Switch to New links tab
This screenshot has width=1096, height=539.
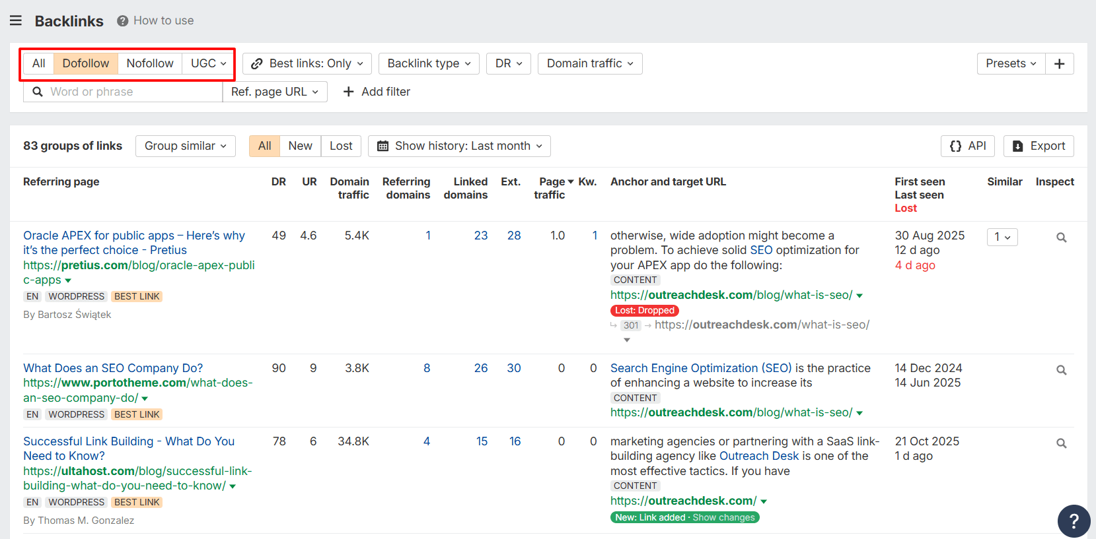point(301,146)
